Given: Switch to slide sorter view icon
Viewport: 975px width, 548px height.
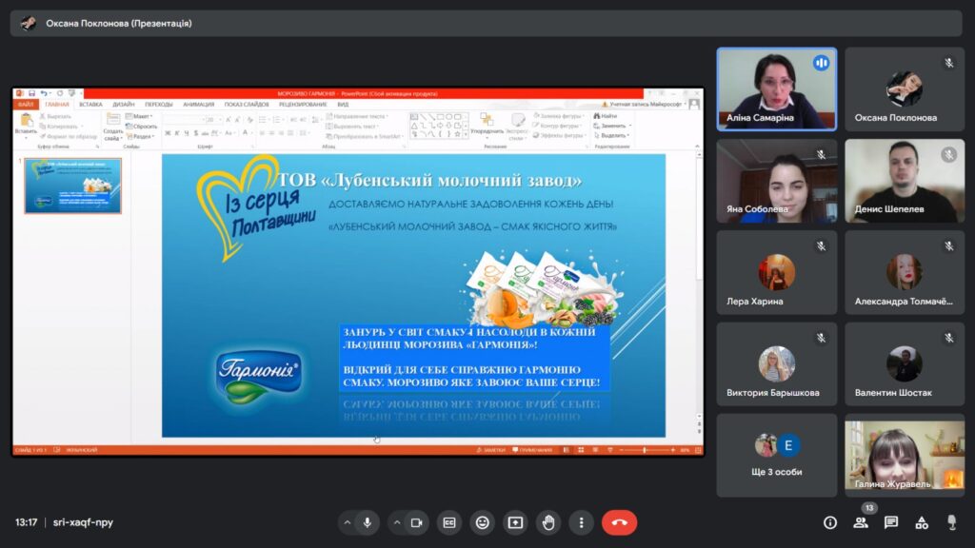Looking at the screenshot, I should [581, 450].
